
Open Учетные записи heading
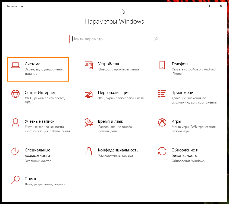tap(40, 121)
